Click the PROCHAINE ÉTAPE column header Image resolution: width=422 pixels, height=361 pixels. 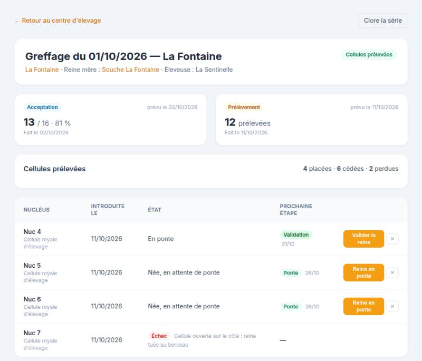[x=296, y=210]
